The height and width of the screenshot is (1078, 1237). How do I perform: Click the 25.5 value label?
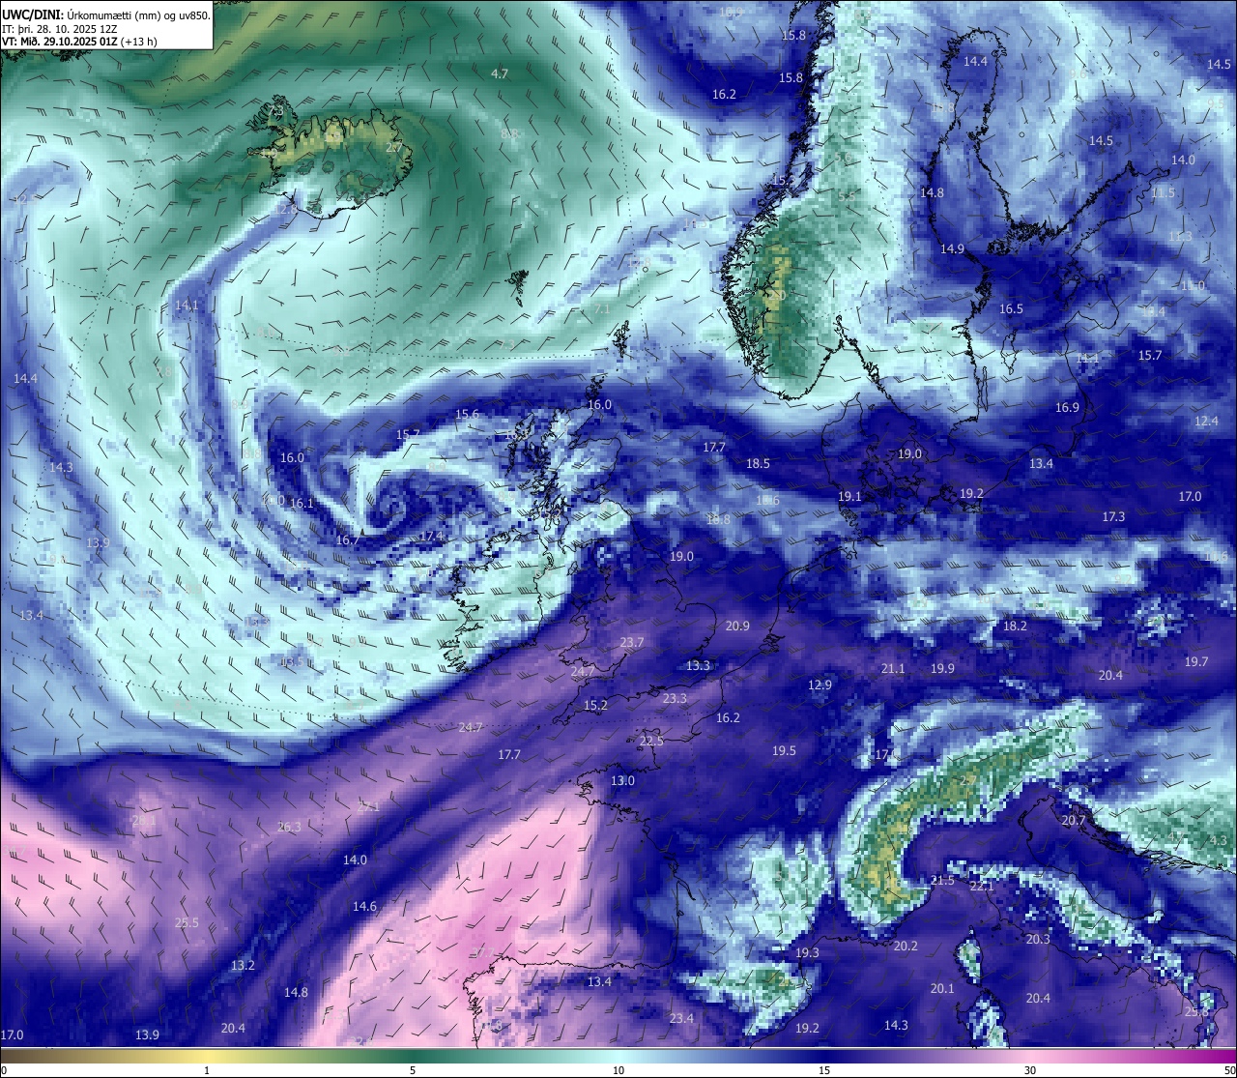[x=187, y=923]
